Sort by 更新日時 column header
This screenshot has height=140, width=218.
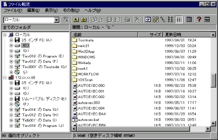coord(187,34)
